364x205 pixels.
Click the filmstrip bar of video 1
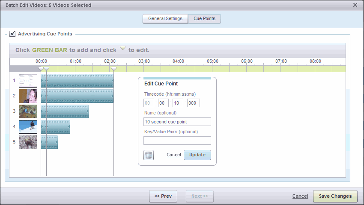point(78,81)
